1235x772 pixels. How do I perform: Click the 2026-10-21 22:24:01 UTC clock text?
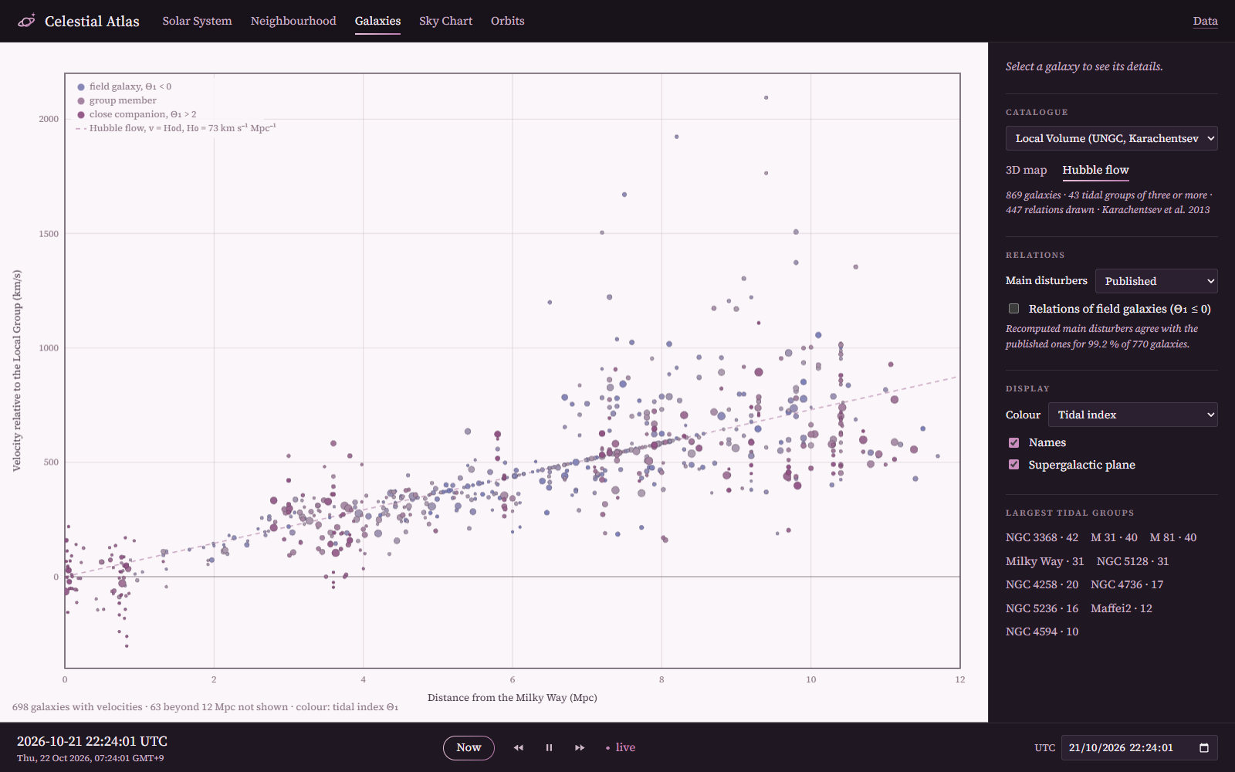pyautogui.click(x=92, y=741)
